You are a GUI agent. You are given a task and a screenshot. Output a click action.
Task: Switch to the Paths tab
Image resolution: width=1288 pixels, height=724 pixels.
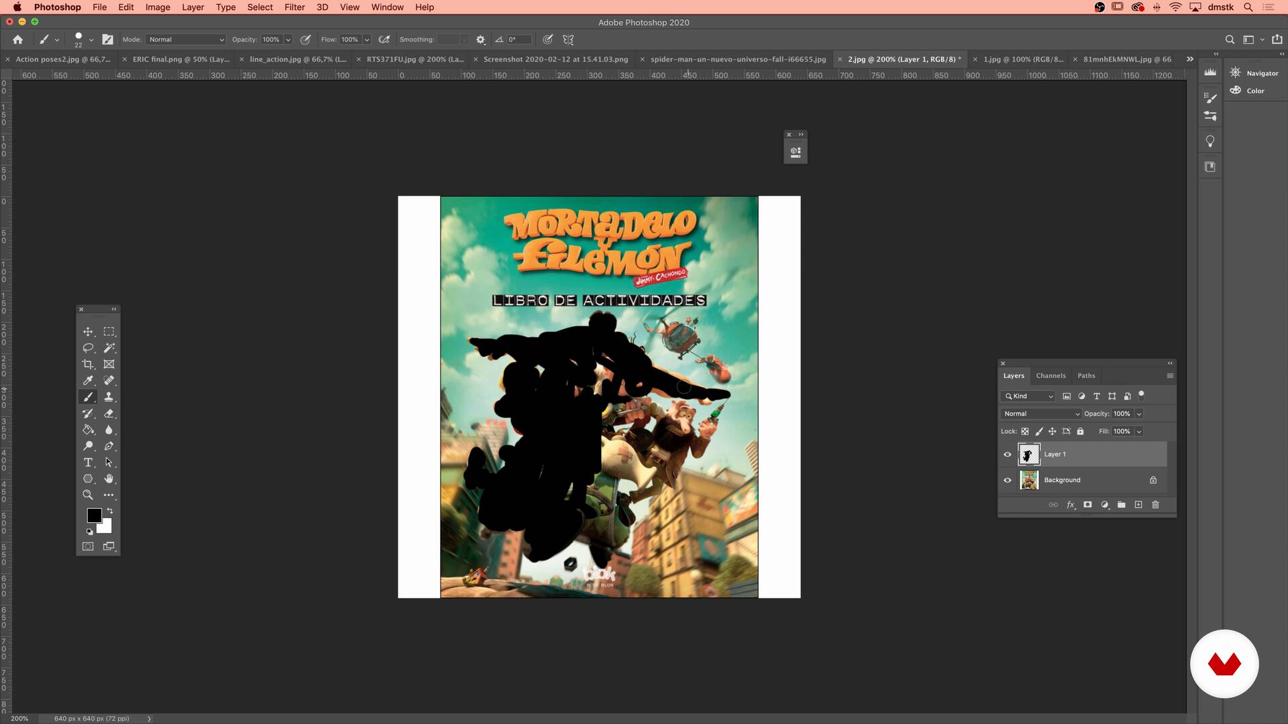point(1086,375)
